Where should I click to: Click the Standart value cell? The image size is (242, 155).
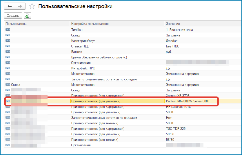[x=172, y=41]
